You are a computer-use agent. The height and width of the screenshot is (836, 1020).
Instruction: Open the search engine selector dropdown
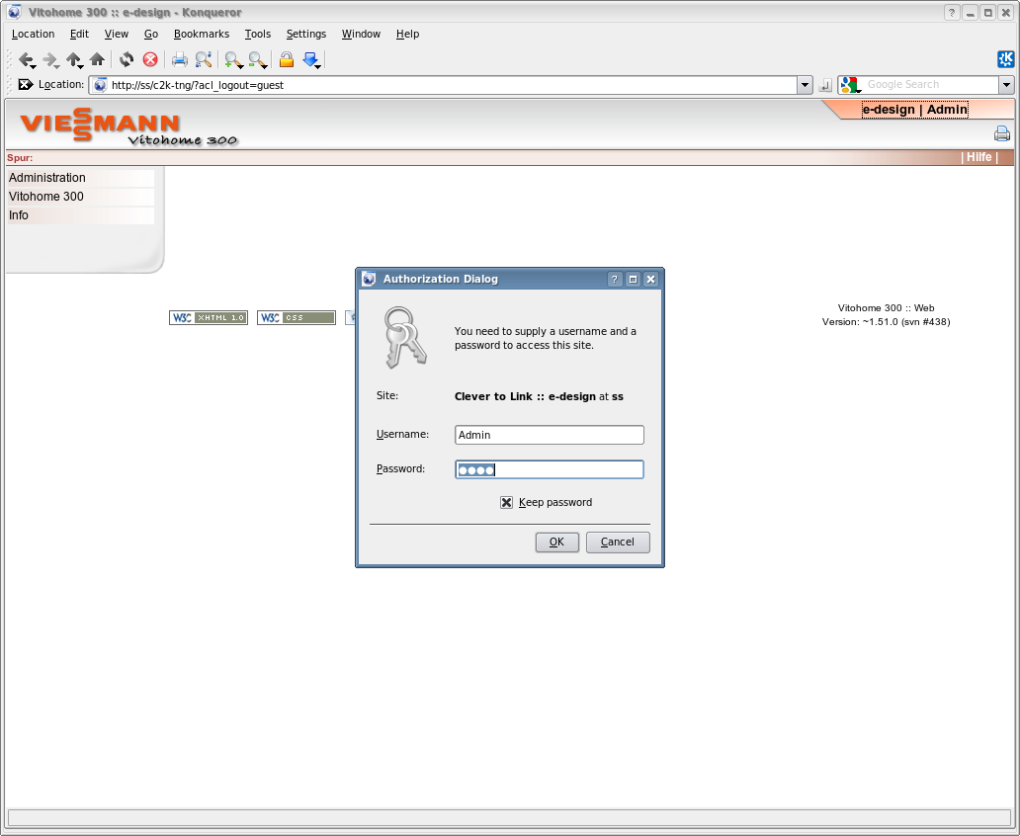[x=850, y=86]
